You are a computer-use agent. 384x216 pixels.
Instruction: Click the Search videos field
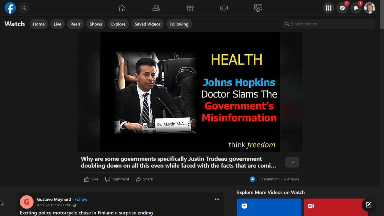[328, 24]
